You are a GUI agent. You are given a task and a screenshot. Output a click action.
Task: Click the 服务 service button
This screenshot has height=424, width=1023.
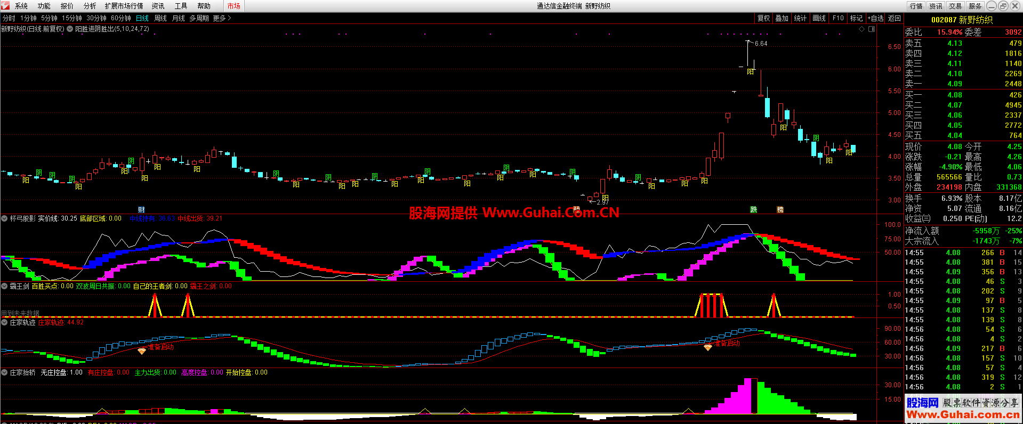[975, 6]
